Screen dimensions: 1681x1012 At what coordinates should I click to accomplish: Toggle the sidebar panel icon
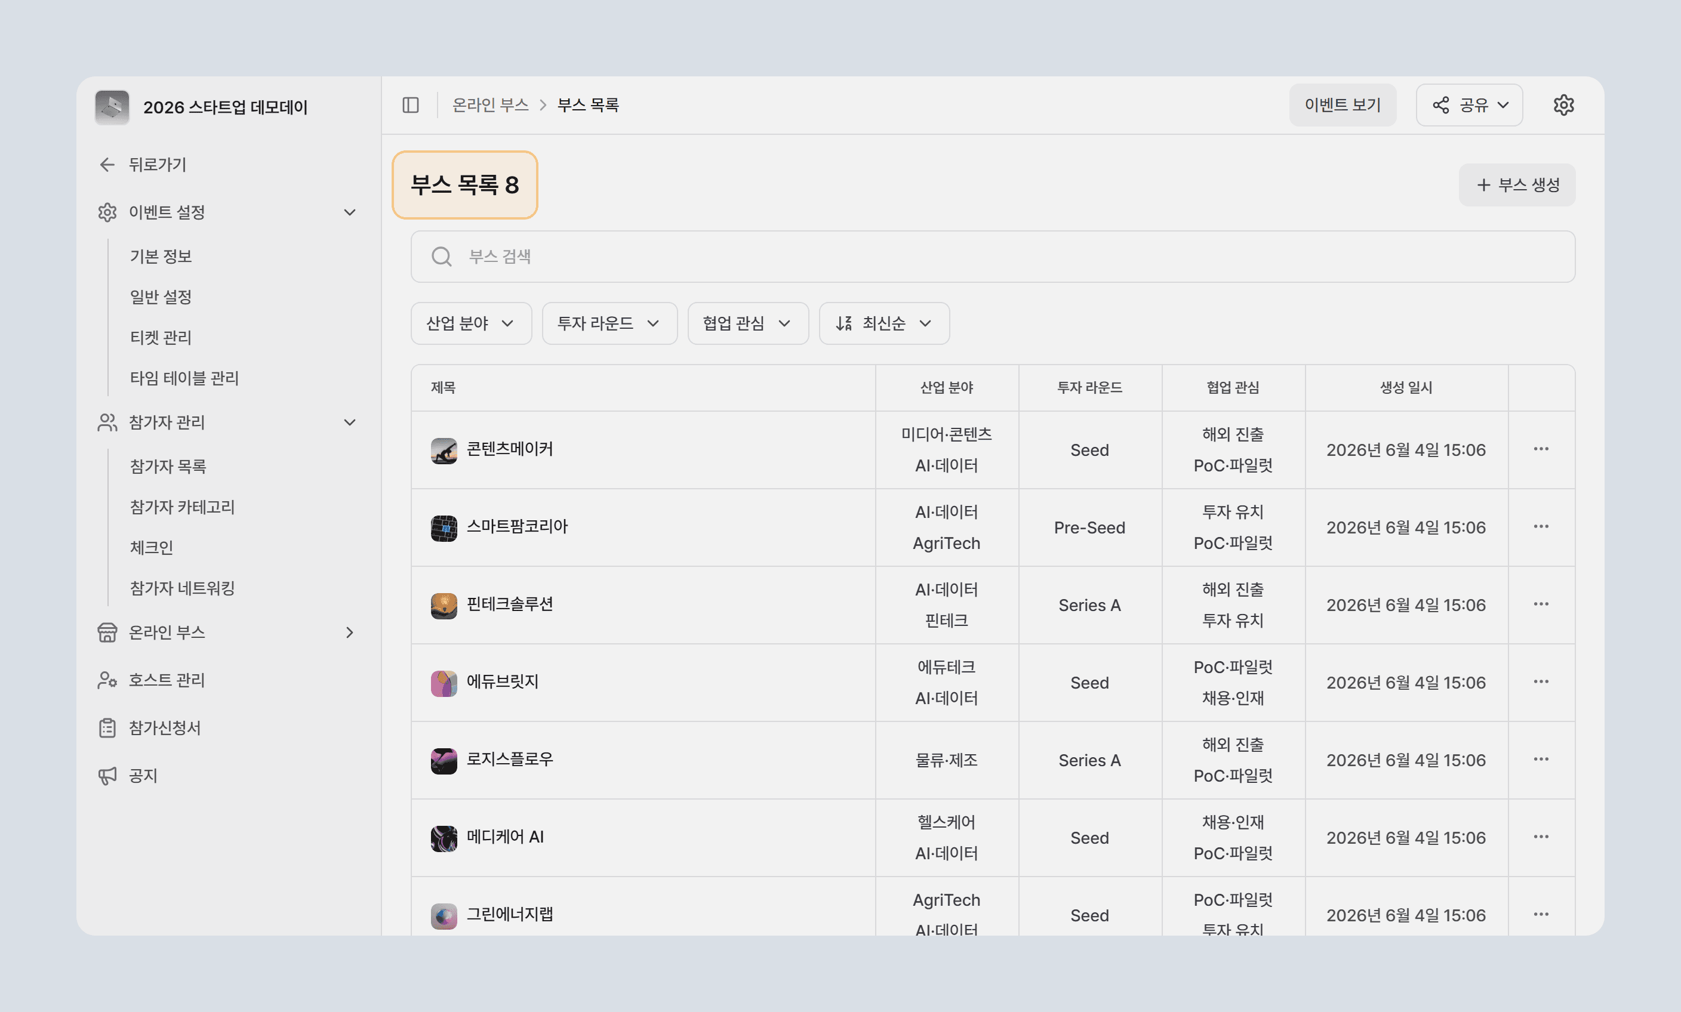[x=411, y=105]
